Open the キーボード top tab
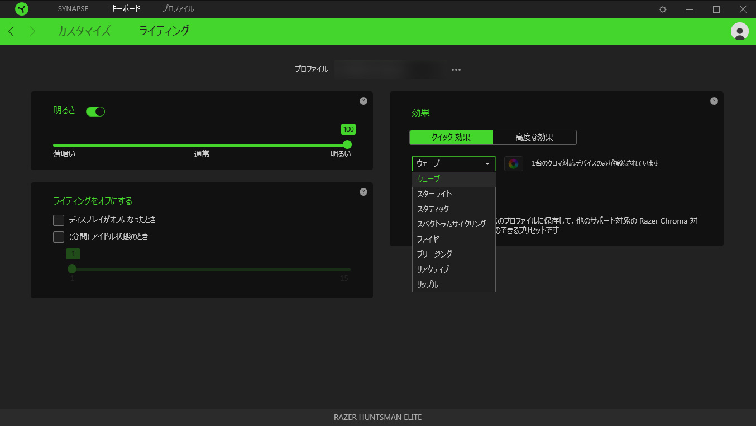This screenshot has height=426, width=756. point(126,9)
